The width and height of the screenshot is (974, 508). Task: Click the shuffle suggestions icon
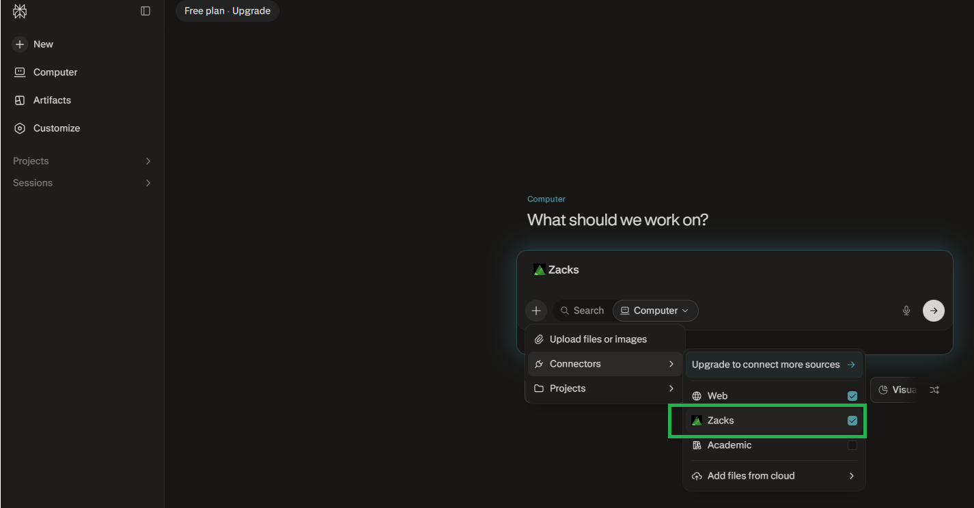coord(934,390)
